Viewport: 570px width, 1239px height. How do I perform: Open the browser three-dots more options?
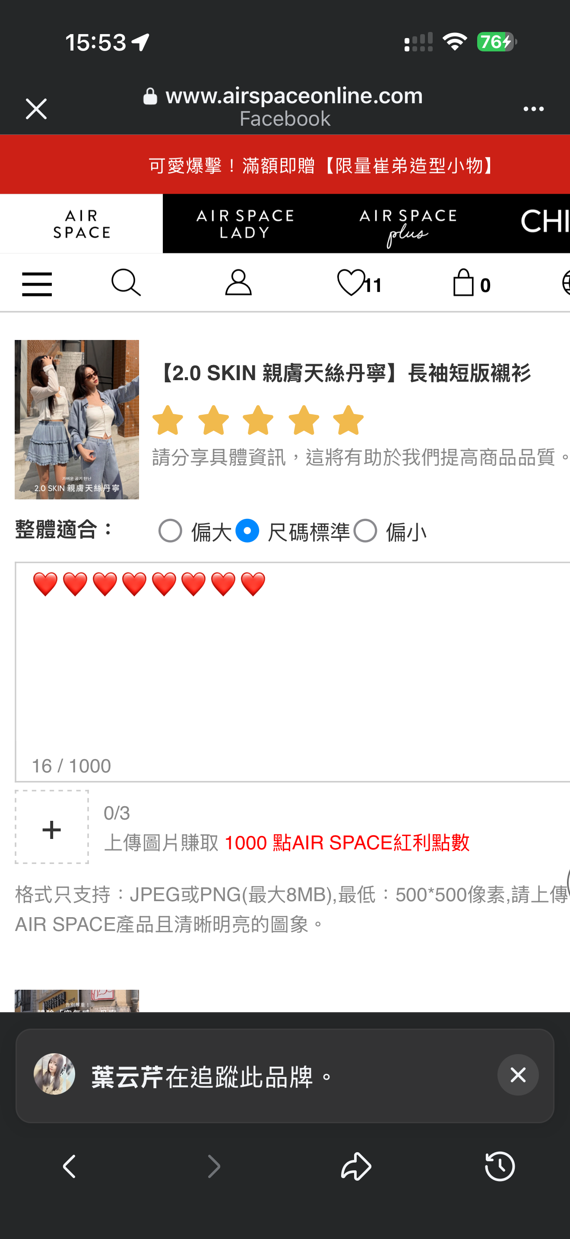(x=533, y=109)
